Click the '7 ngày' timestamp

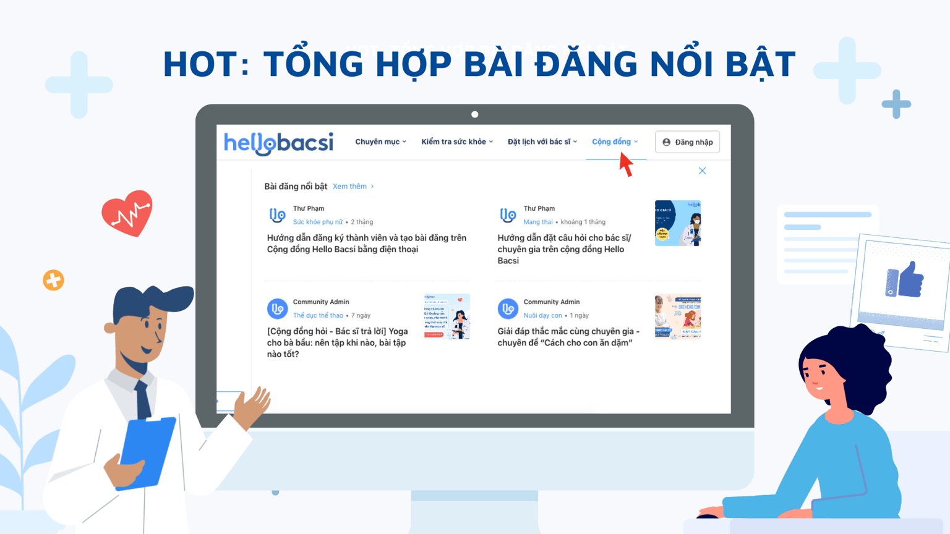(x=361, y=315)
